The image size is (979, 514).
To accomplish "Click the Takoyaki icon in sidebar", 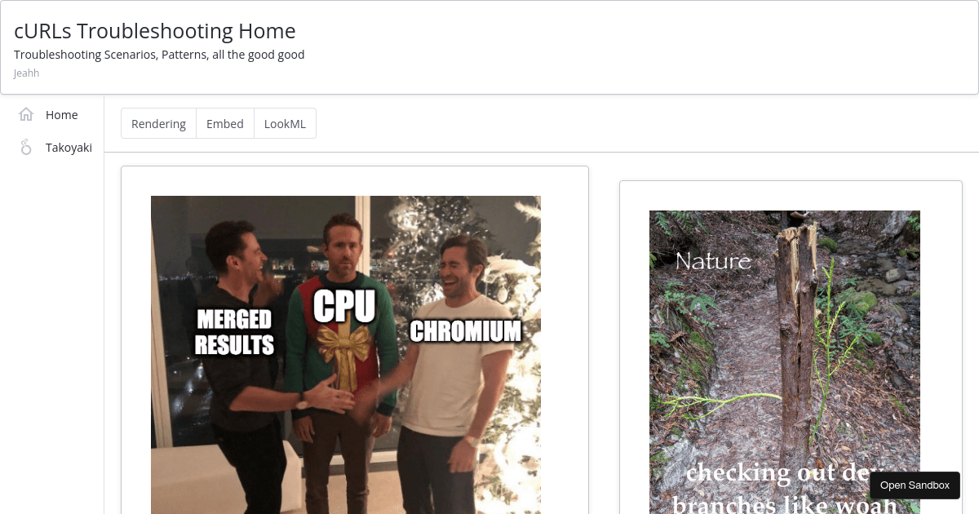I will point(26,147).
